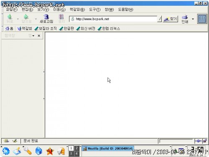Click the status bar progress meter
Viewport: 209px width, 157px height.
176,141
